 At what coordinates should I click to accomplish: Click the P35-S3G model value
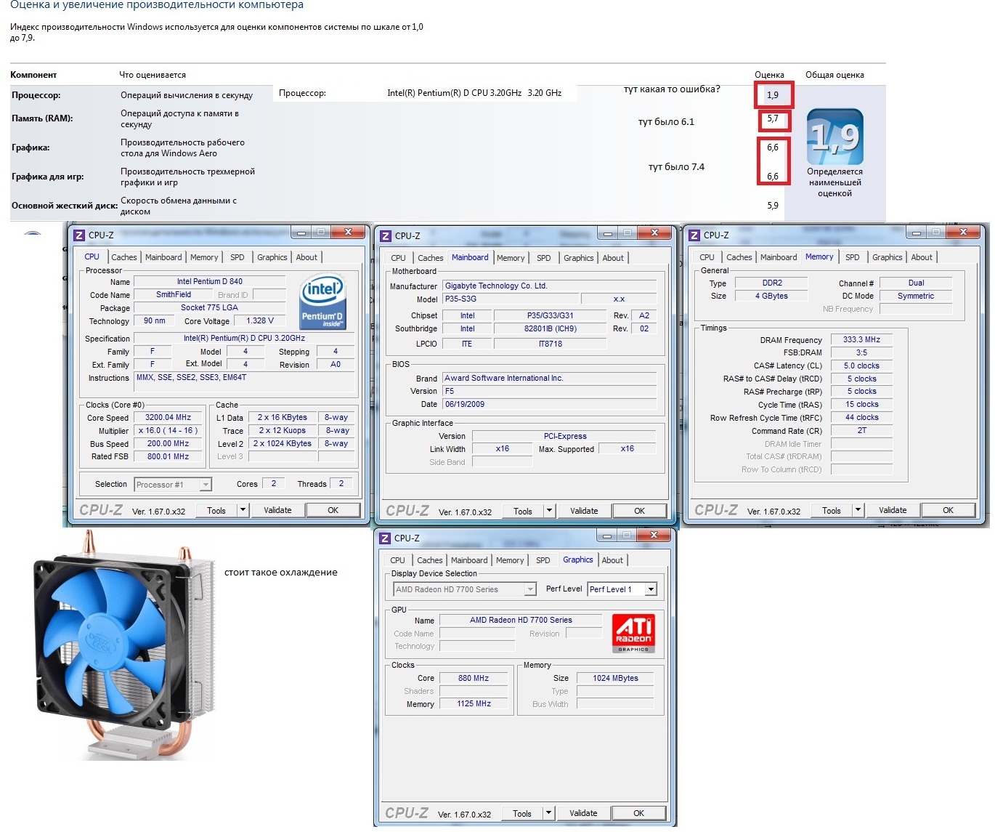[x=511, y=299]
